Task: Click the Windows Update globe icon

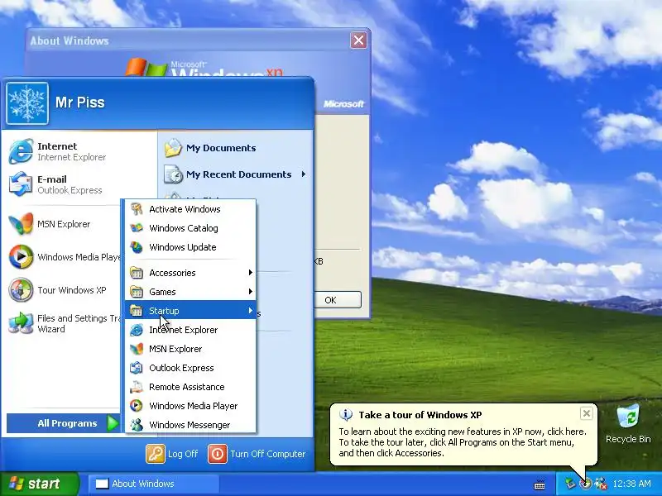Action: pyautogui.click(x=136, y=246)
